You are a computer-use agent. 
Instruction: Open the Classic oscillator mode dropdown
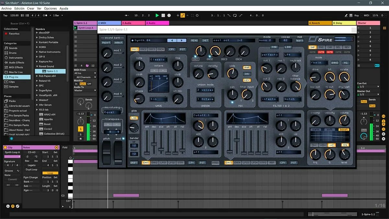tap(158, 60)
